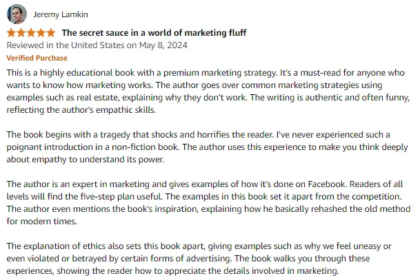Click the second orange rating star
This screenshot has height=280, width=420.
click(x=21, y=32)
